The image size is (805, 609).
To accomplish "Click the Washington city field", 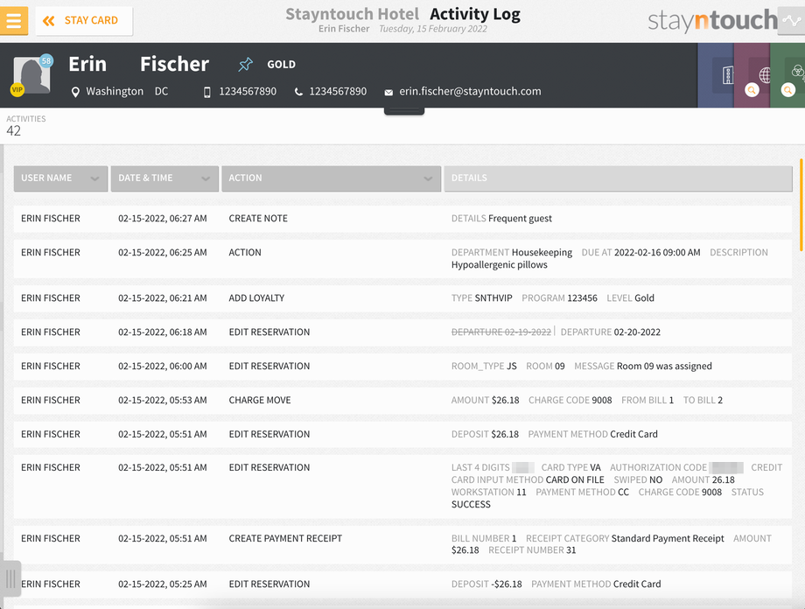I will point(115,91).
